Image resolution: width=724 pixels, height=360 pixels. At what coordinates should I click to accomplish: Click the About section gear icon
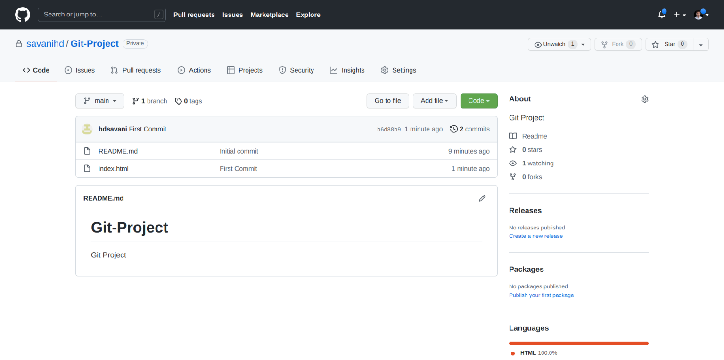(x=644, y=99)
